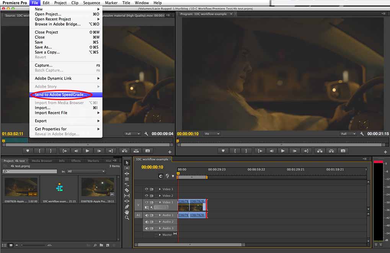The image size is (390, 253).
Task: Hide the Video 3 track eye
Action: [146, 189]
